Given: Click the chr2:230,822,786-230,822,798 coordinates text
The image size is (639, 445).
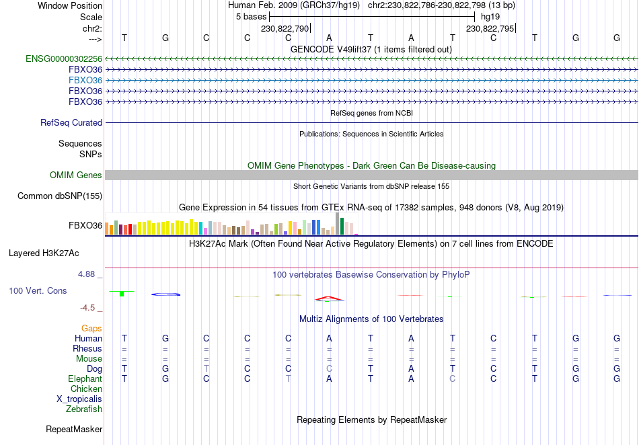Looking at the screenshot, I should click(441, 5).
